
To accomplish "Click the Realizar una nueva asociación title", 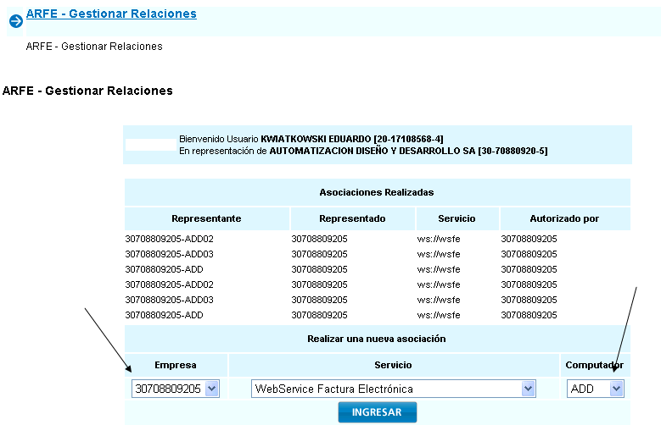I will click(x=377, y=339).
